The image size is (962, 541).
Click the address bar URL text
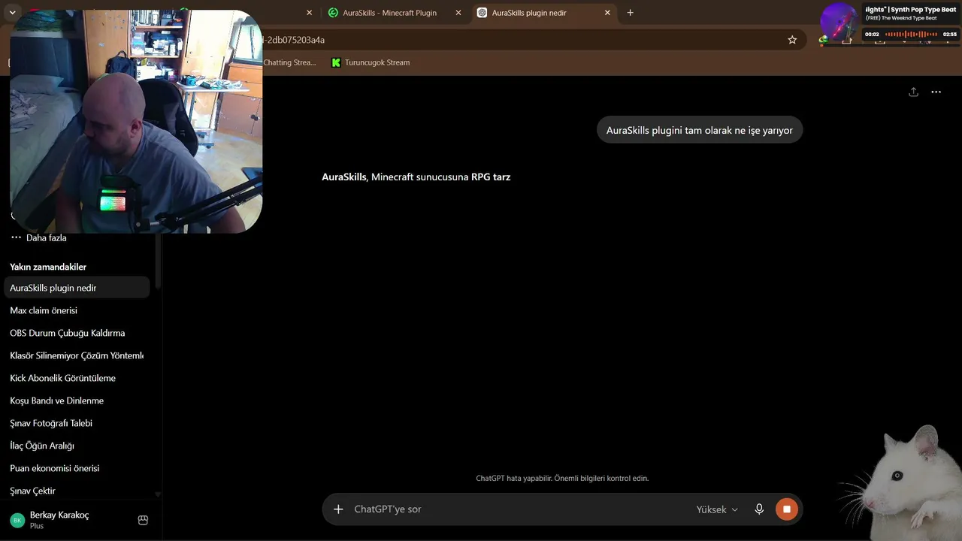tap(292, 40)
